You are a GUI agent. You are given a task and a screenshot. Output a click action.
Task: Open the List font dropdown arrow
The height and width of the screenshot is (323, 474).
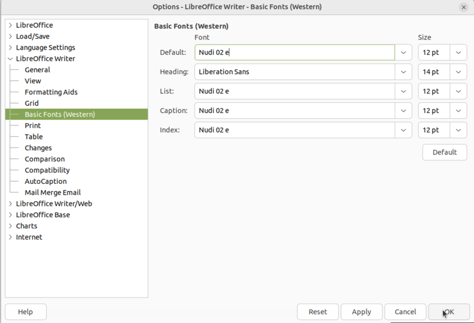tap(403, 91)
